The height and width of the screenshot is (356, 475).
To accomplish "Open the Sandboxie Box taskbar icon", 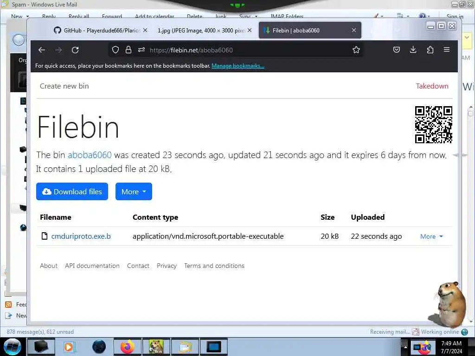I will [x=156, y=347].
